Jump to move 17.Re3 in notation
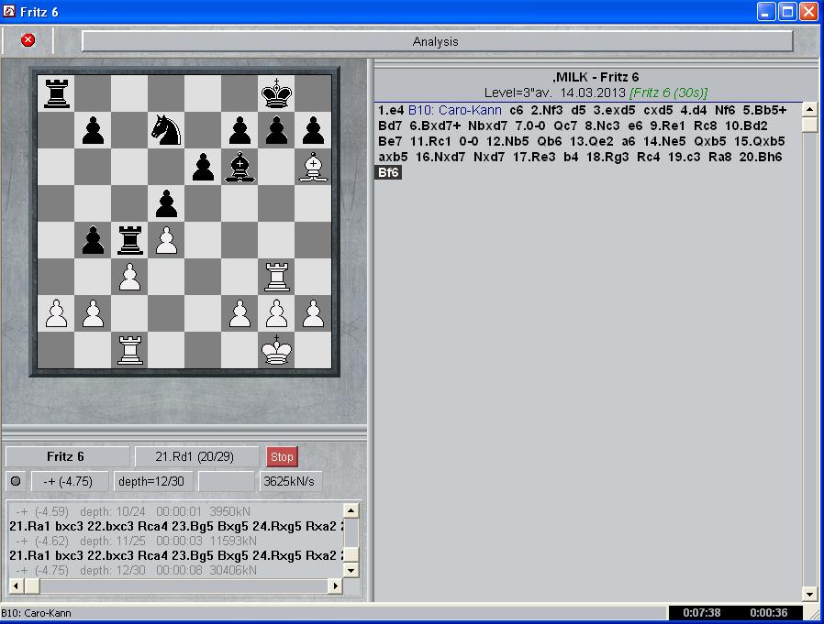Image resolution: width=824 pixels, height=624 pixels. [x=534, y=157]
